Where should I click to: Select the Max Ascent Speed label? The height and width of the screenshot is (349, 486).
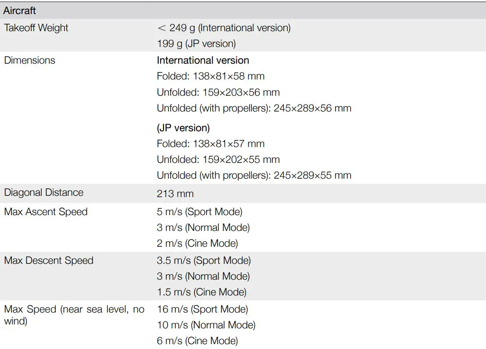45,212
